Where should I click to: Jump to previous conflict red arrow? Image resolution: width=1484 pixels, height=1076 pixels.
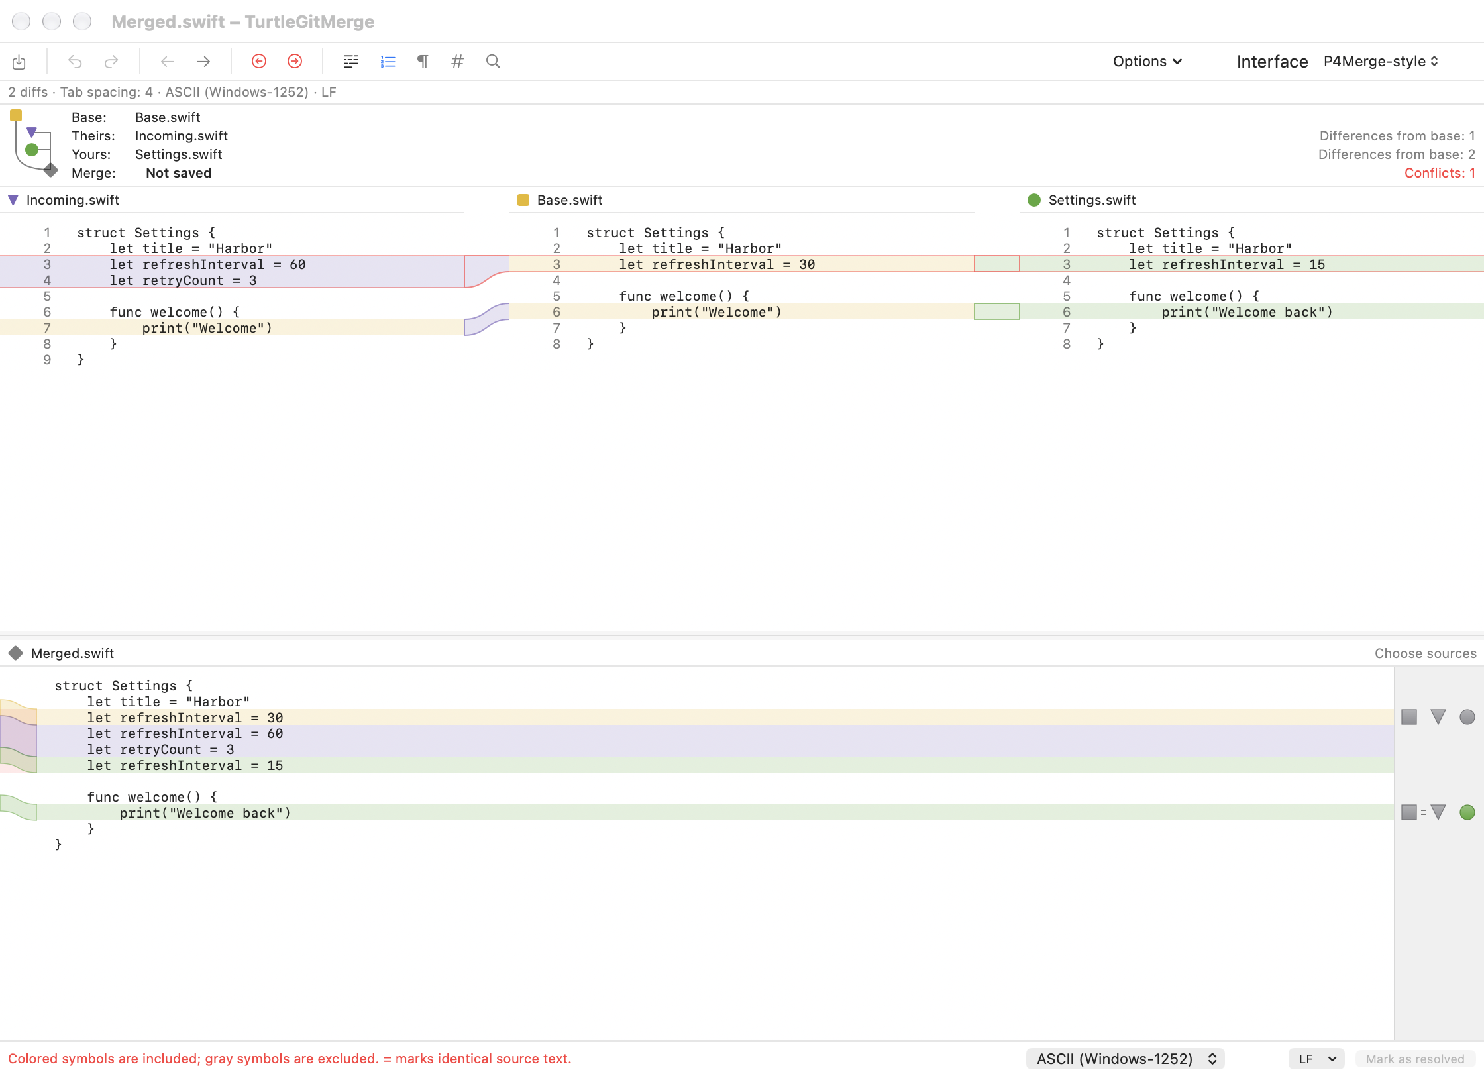(259, 62)
